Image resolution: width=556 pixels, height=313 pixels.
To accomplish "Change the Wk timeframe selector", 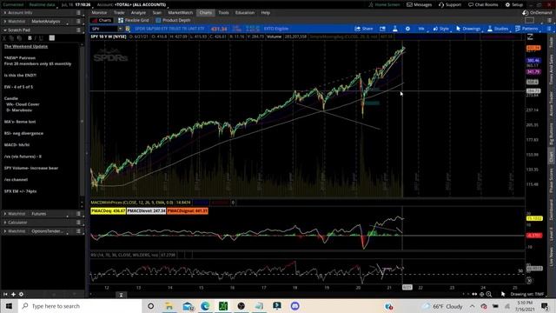I will (x=421, y=29).
